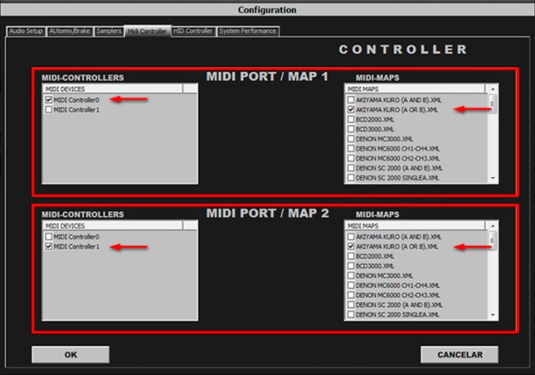Screen dimensions: 535x375
Task: Click the up scroll arrow of Map 2 MIDI maps
Action: click(x=493, y=226)
